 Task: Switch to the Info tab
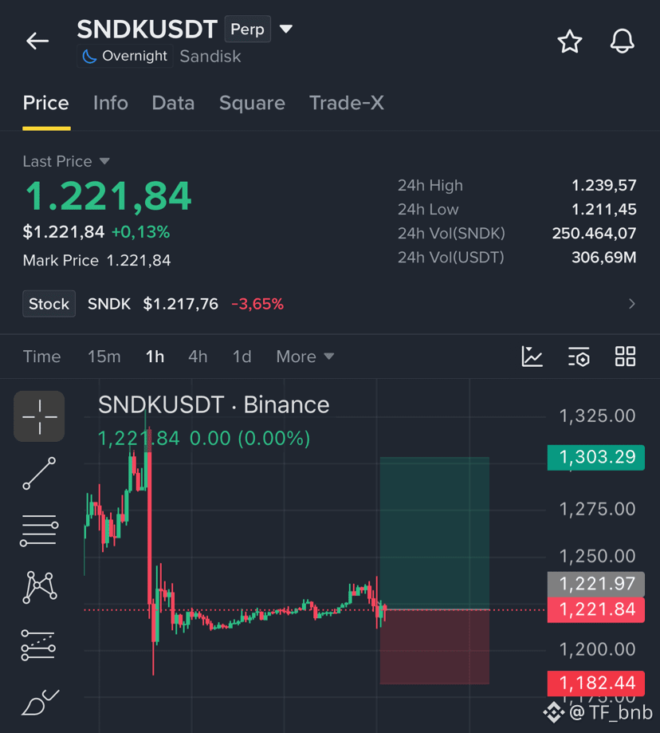110,103
